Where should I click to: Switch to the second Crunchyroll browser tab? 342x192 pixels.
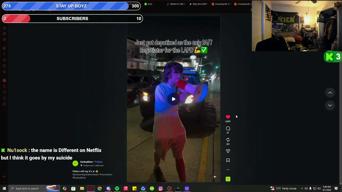point(243,4)
